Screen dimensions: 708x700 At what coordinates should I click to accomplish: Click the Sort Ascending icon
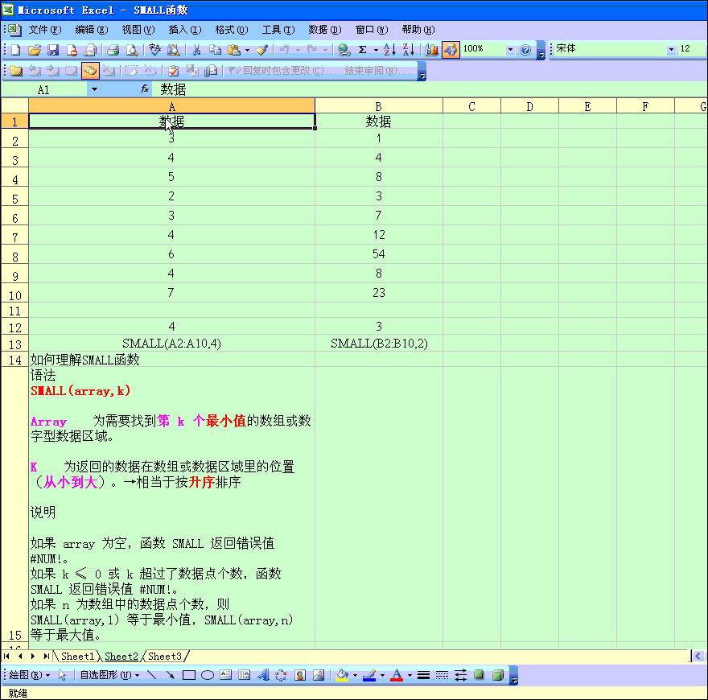click(389, 50)
